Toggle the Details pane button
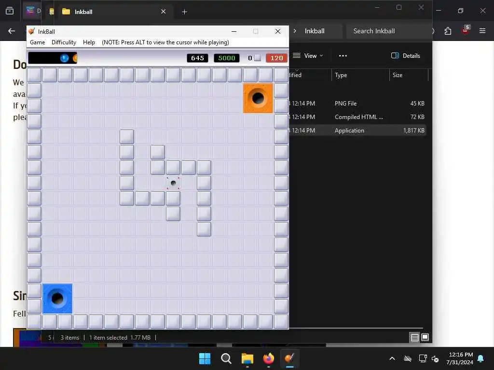Screen dimensions: 494x370 pos(405,56)
